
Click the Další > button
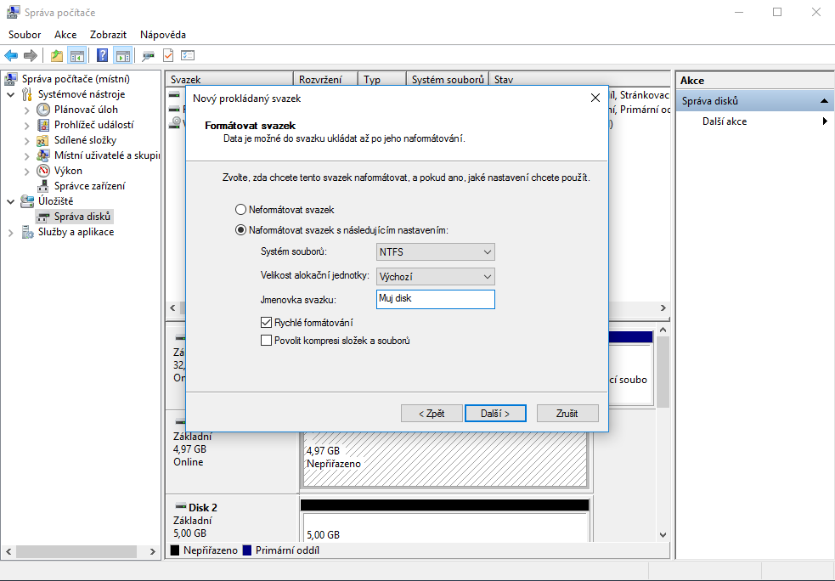(495, 414)
